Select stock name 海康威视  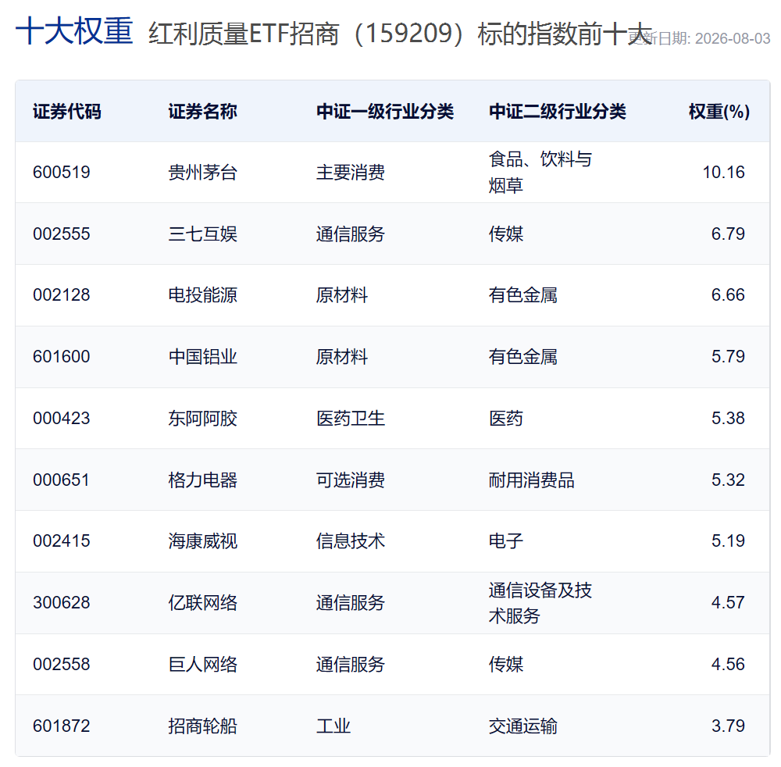(x=203, y=541)
